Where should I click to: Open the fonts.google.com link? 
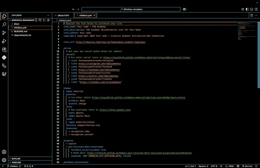[115, 110]
